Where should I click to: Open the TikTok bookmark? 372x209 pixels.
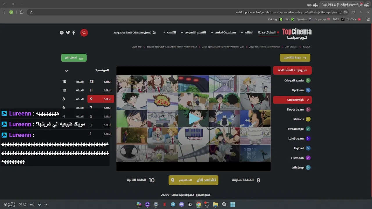click(x=339, y=19)
